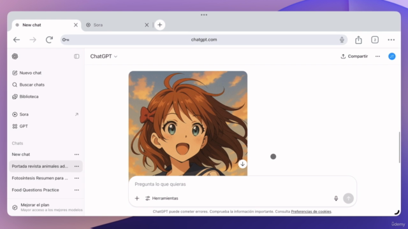
Task: Click the generated anime girl image
Action: pos(188,123)
